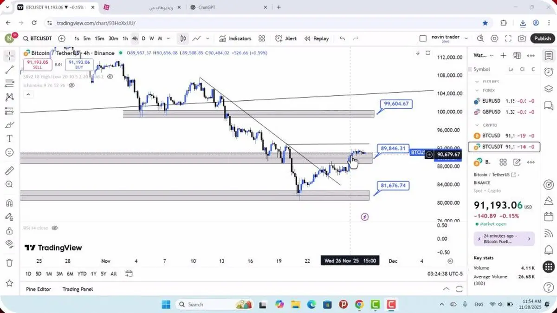This screenshot has width=557, height=313.
Task: Switch to the Pine Editor tab
Action: point(39,289)
